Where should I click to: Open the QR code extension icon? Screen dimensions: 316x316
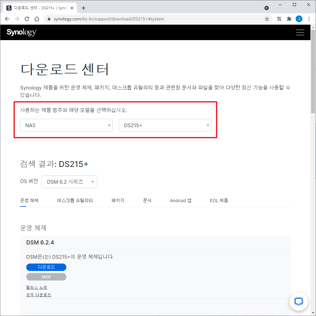click(279, 19)
